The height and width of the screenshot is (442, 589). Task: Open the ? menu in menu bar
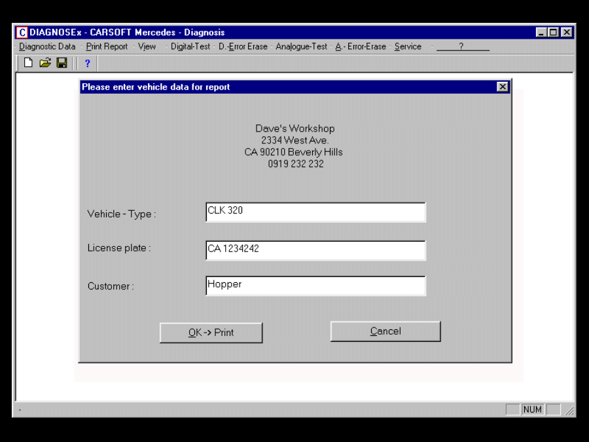pyautogui.click(x=461, y=46)
